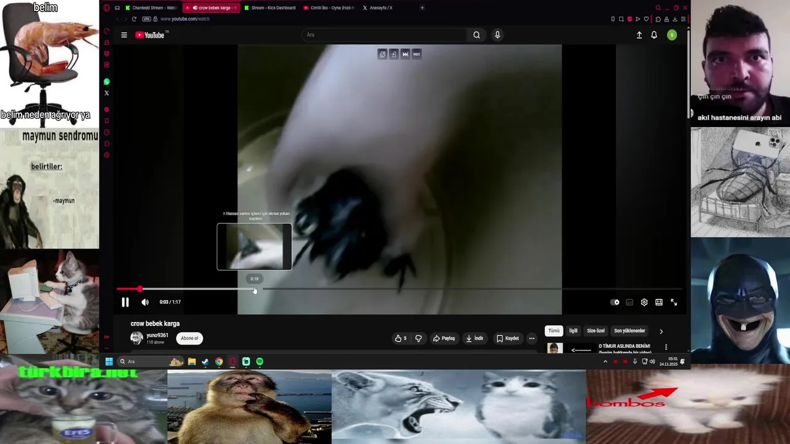The width and height of the screenshot is (790, 444).
Task: Click the www.youtube.com/watch address bar
Action: tap(185, 19)
